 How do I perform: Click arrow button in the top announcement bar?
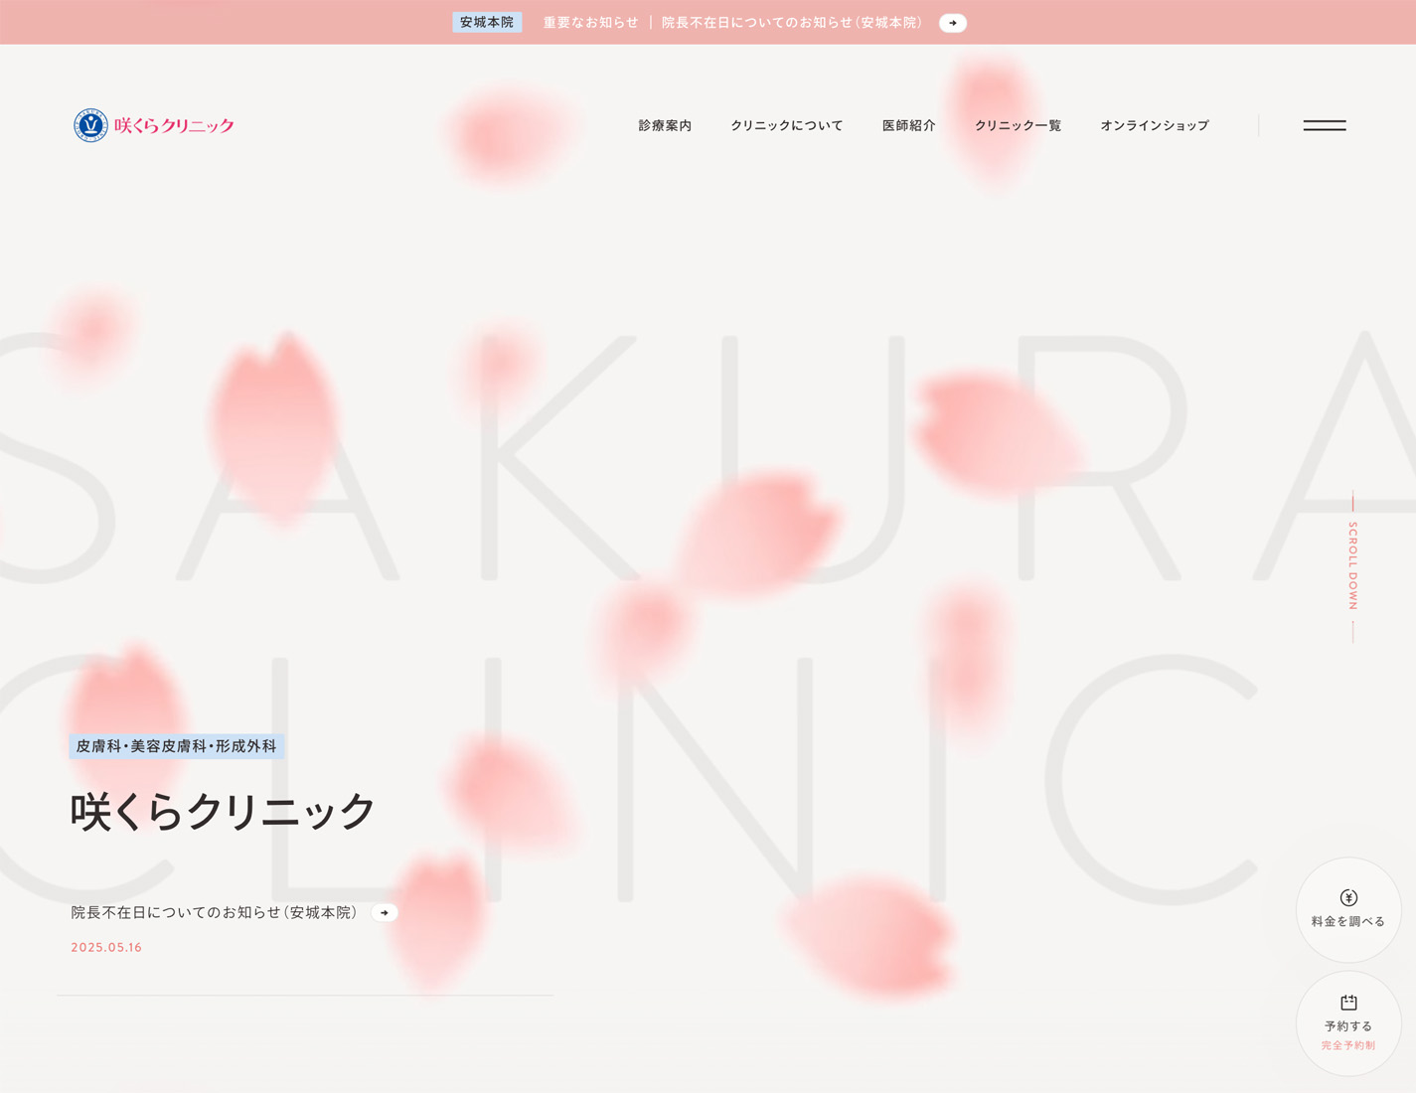pos(953,23)
